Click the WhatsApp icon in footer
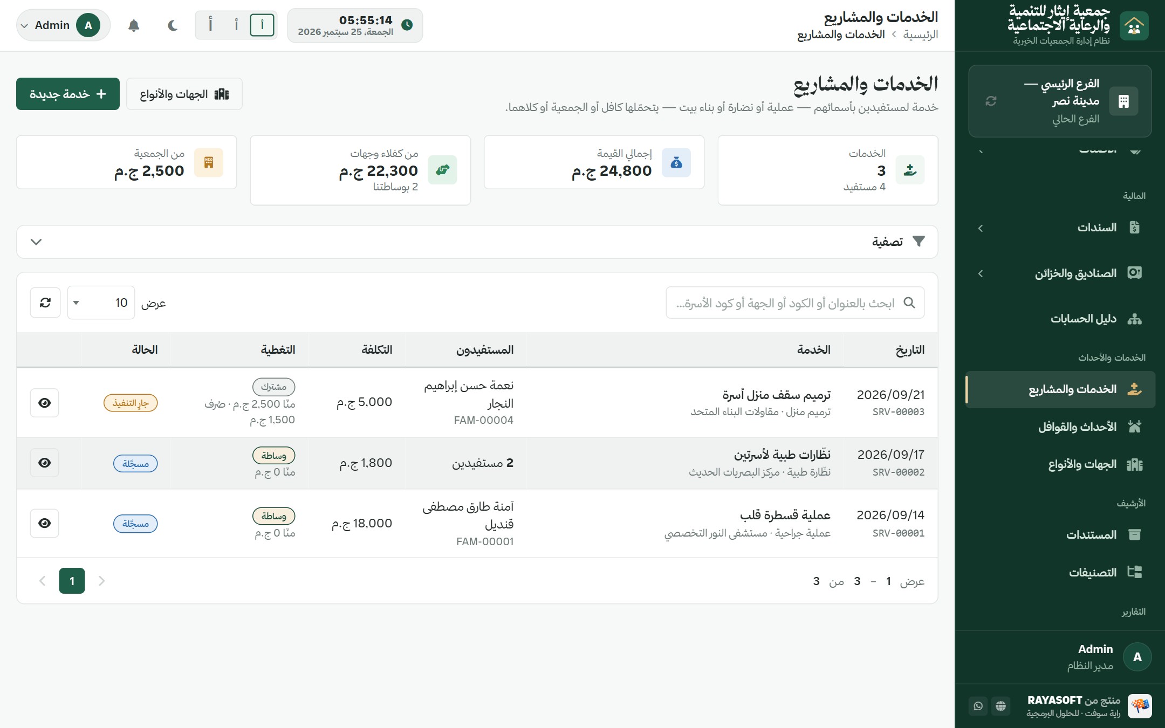This screenshot has width=1165, height=728. click(x=978, y=706)
